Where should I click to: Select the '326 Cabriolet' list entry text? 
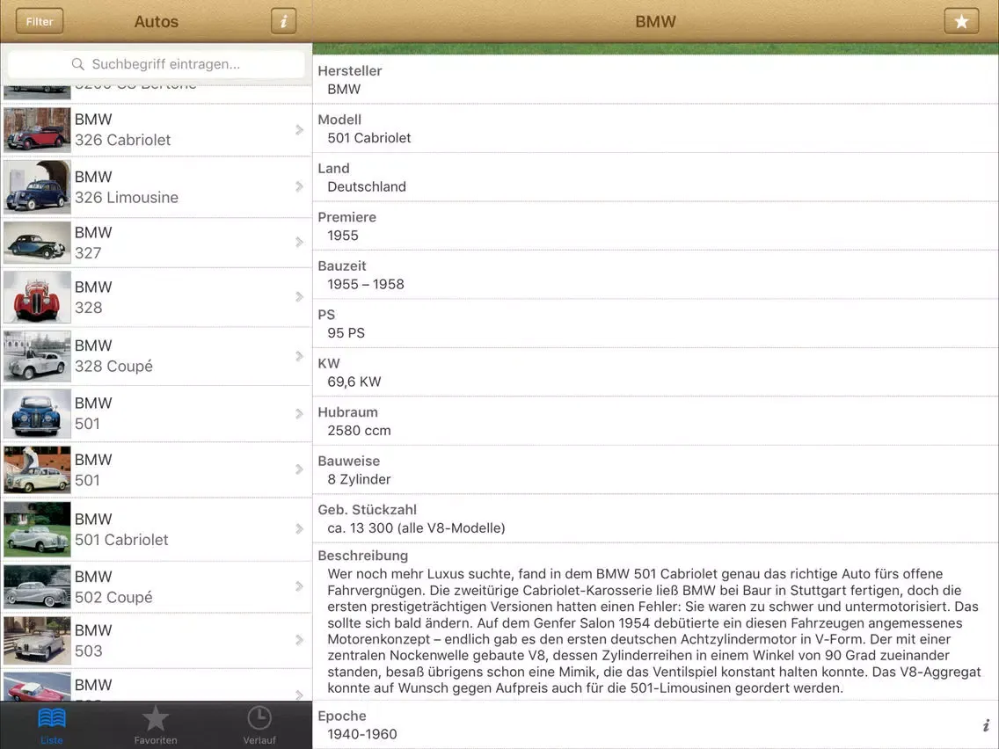point(122,140)
